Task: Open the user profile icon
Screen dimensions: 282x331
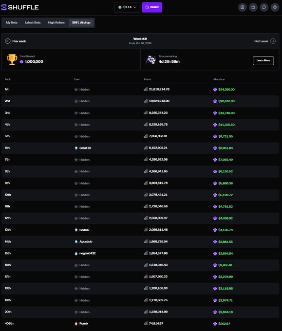Action: point(275,7)
